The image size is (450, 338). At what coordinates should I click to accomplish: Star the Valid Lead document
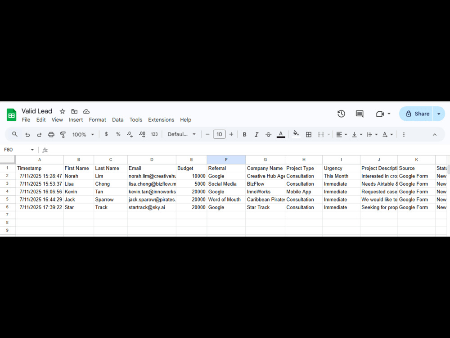pyautogui.click(x=62, y=111)
